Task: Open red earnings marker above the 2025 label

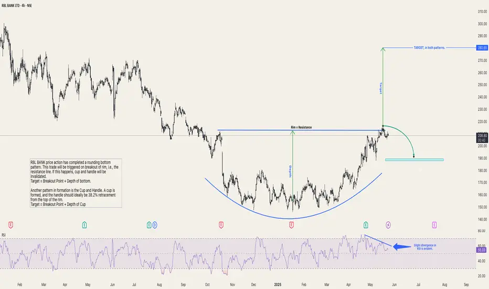Action: (291, 225)
